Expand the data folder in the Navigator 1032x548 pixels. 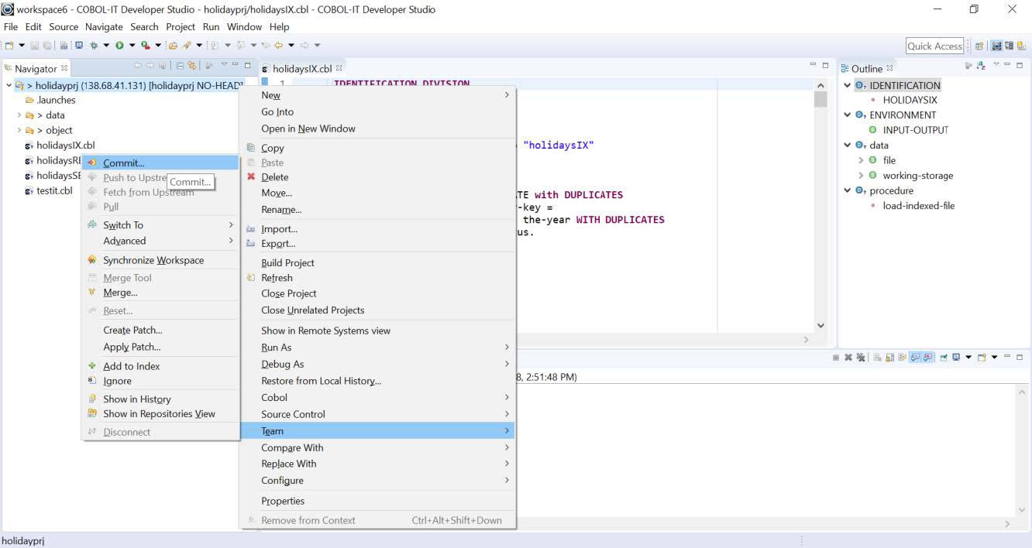coord(19,115)
